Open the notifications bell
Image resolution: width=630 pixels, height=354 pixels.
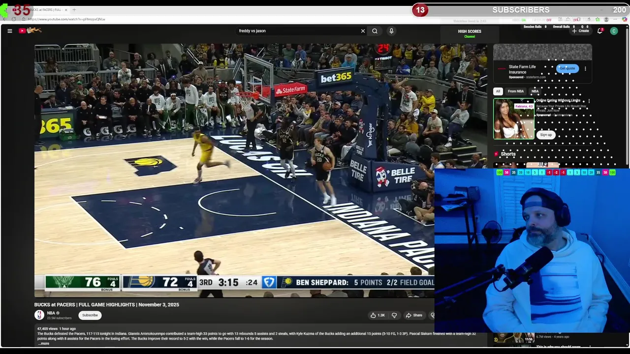click(x=600, y=31)
